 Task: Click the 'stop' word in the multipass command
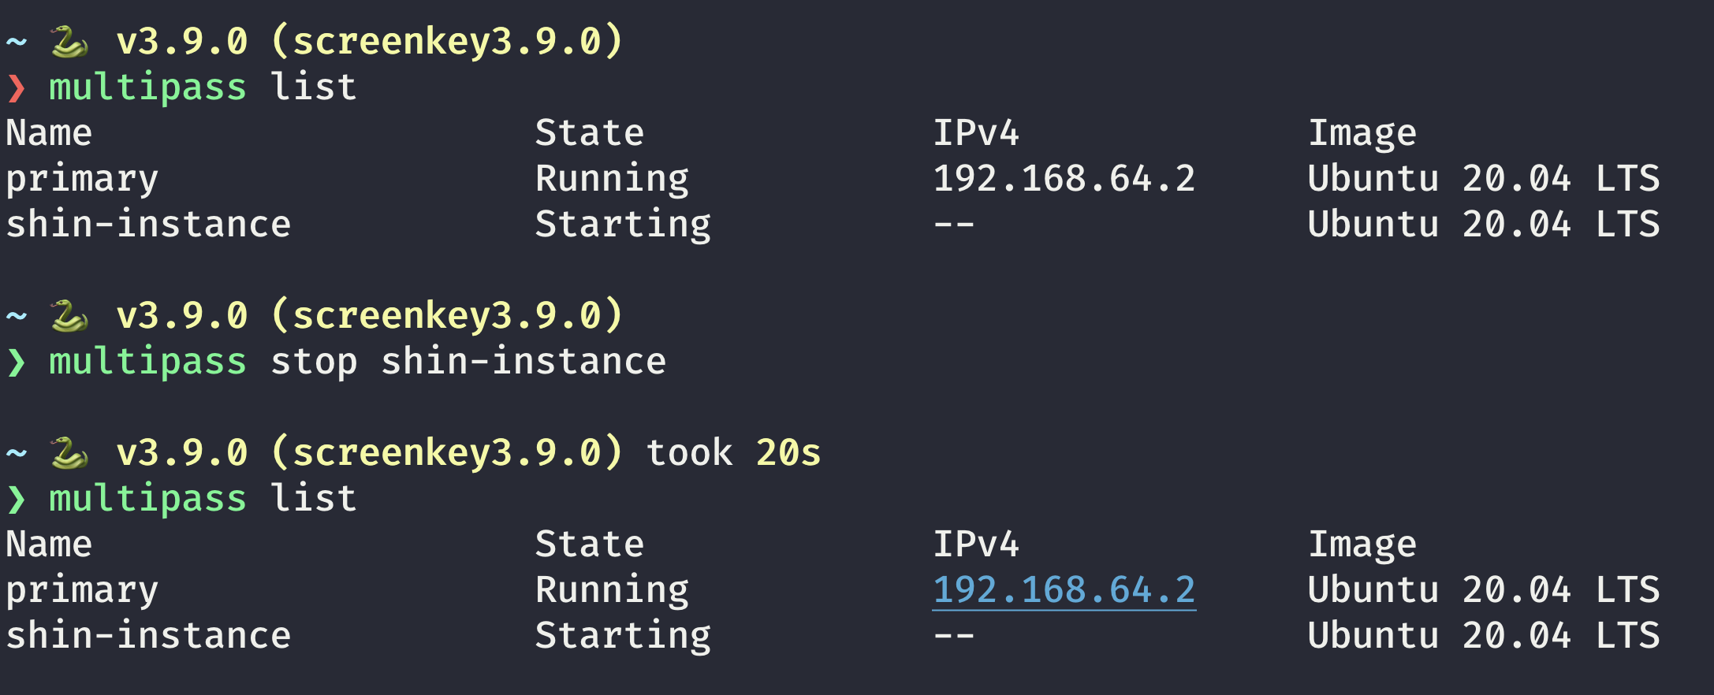[314, 362]
